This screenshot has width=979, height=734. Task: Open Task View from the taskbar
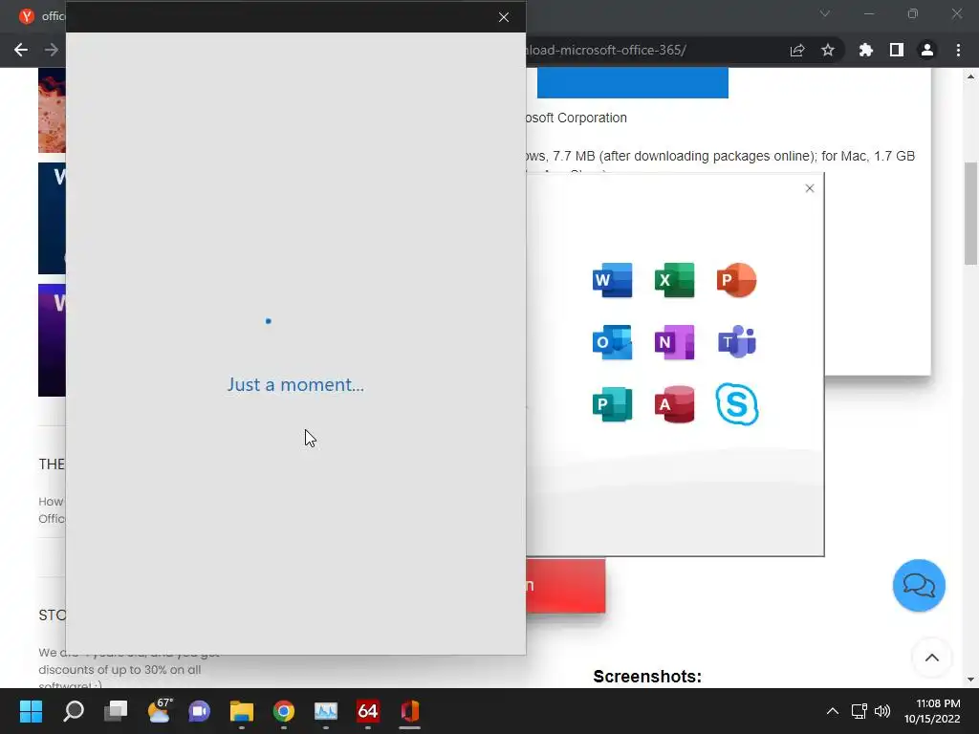pyautogui.click(x=116, y=711)
